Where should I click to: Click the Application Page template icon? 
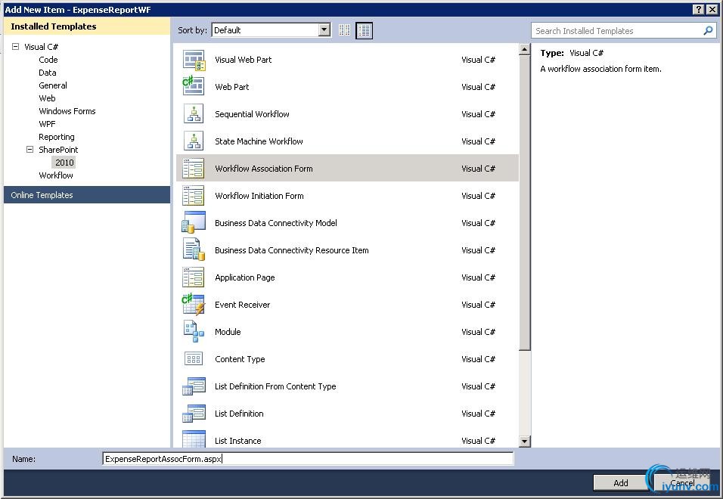194,277
